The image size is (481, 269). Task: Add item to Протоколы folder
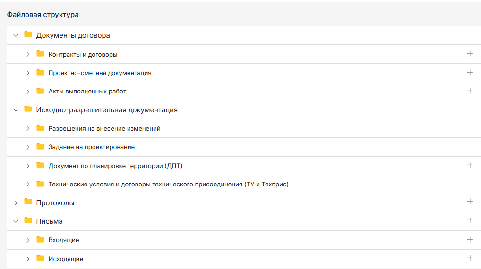[470, 202]
